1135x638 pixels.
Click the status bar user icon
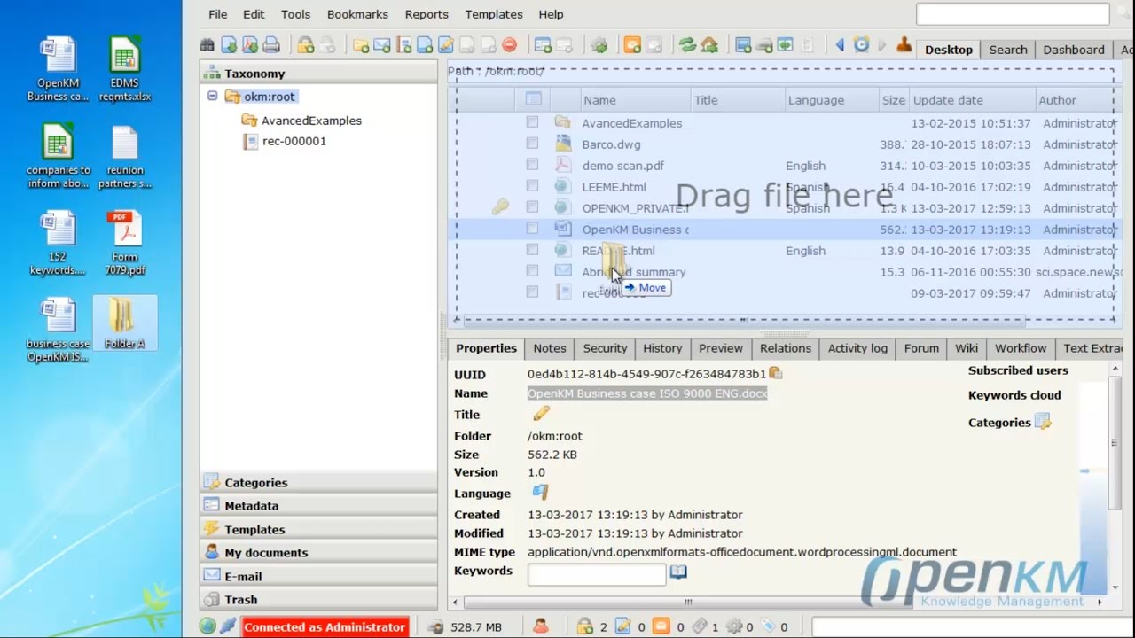pos(540,626)
